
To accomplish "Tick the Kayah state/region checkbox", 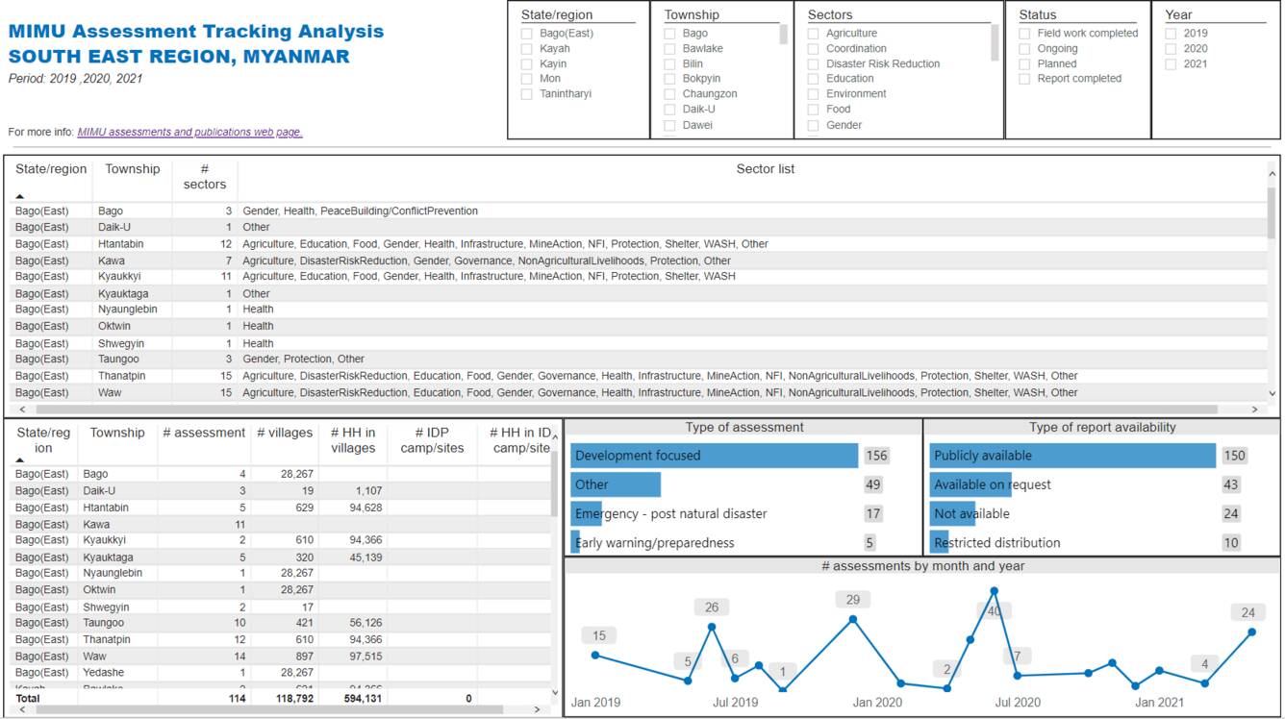I will 526,49.
